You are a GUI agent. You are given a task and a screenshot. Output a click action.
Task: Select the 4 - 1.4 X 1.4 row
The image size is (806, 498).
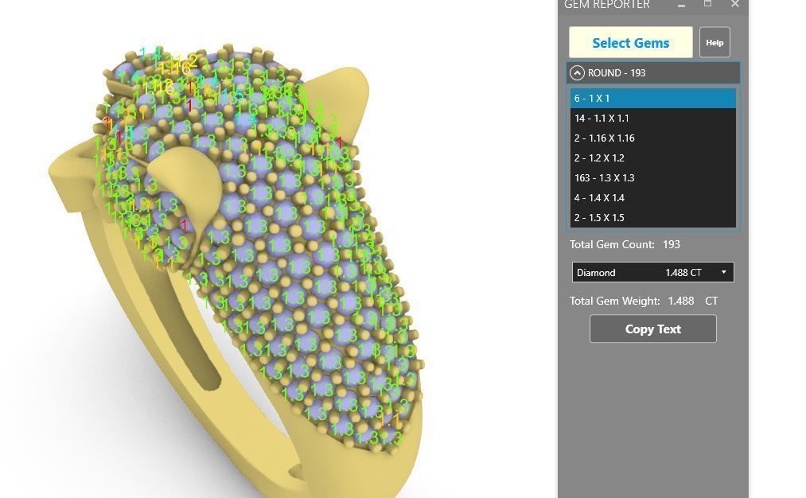[x=652, y=198]
